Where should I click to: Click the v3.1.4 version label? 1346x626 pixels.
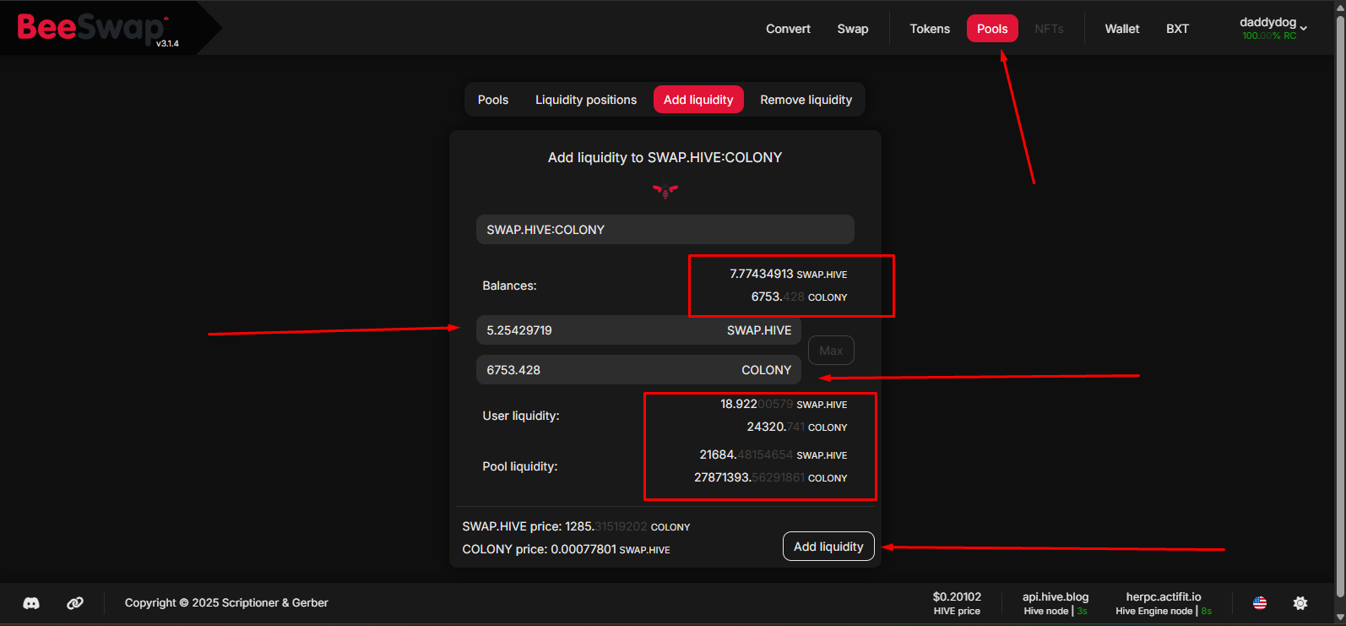pos(167,43)
